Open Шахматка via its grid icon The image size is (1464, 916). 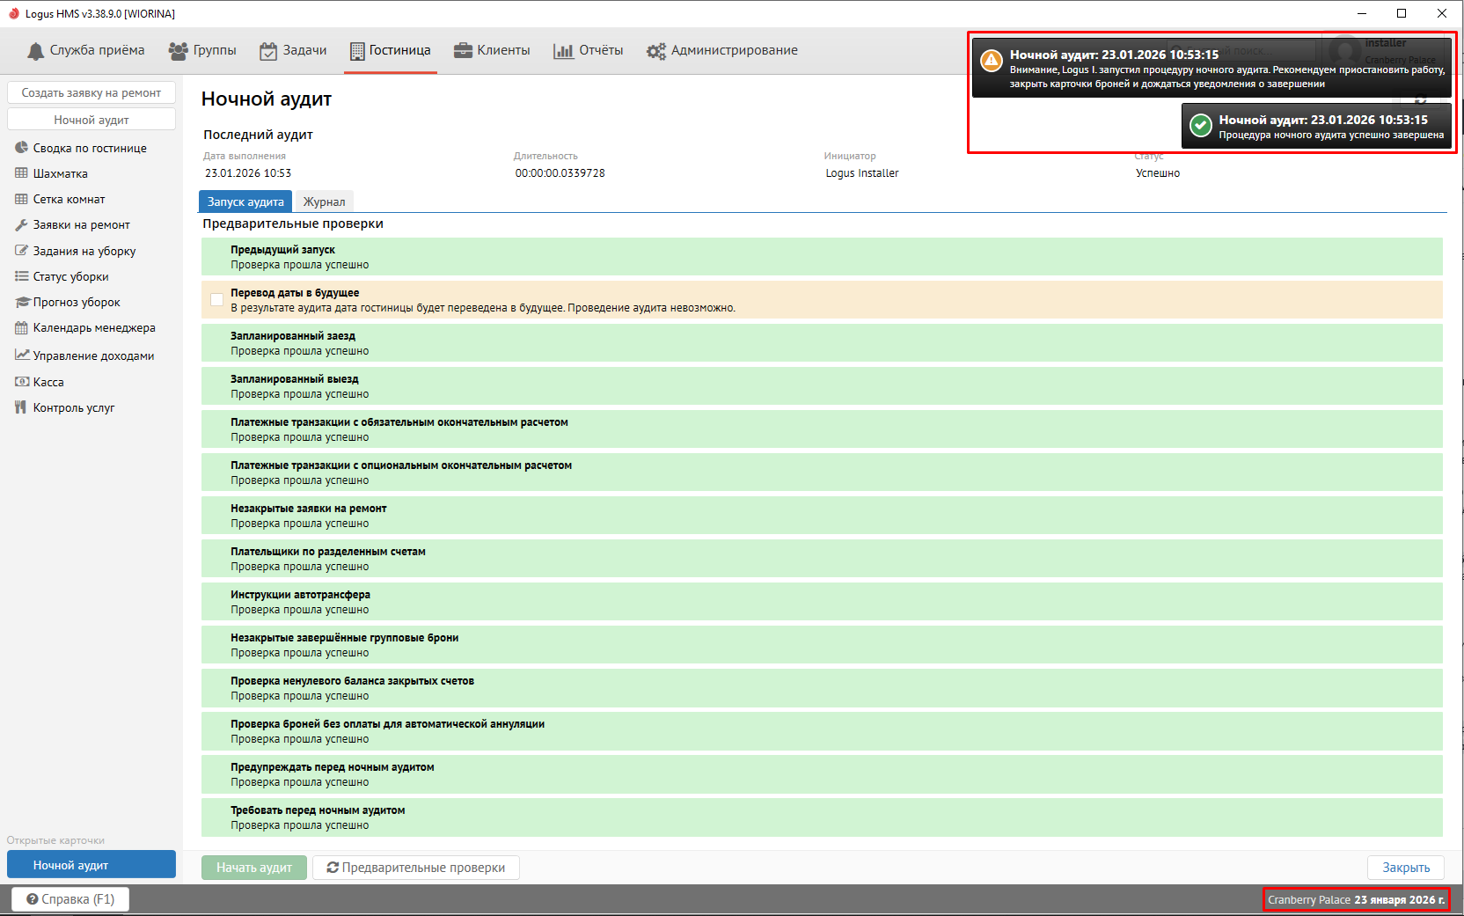coord(22,173)
